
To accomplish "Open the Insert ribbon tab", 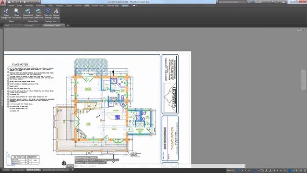I will (19, 6).
